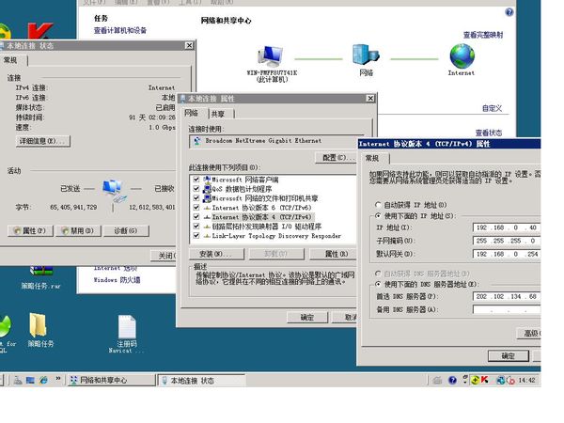Click the Internet globe icon
Viewport: 564px width, 423px height.
[462, 55]
